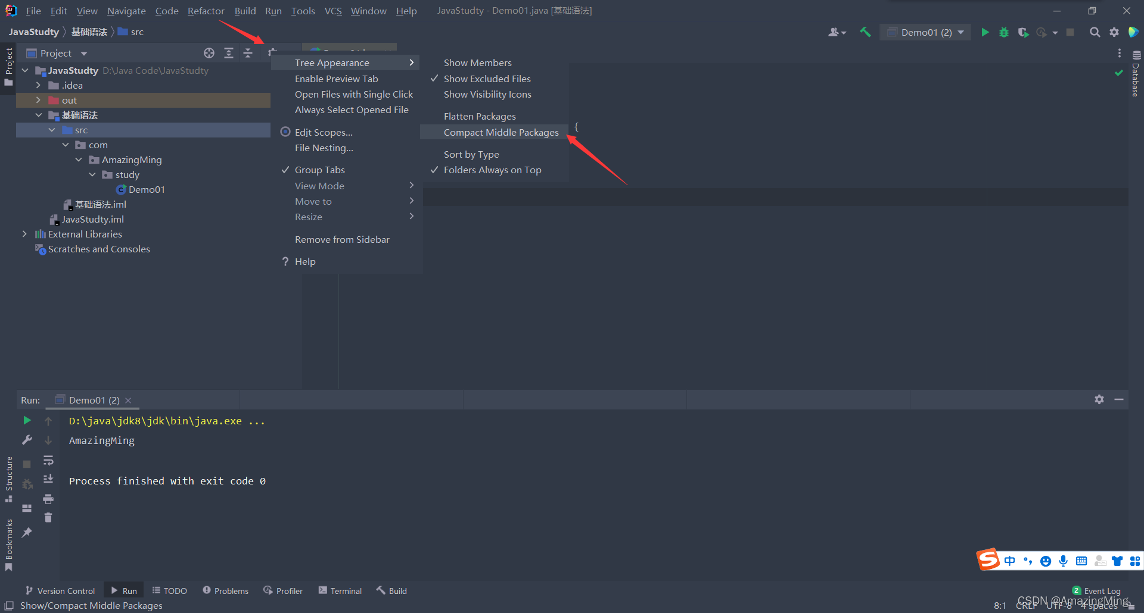Open the Problems tool window
Viewport: 1144px width, 613px height.
(225, 590)
